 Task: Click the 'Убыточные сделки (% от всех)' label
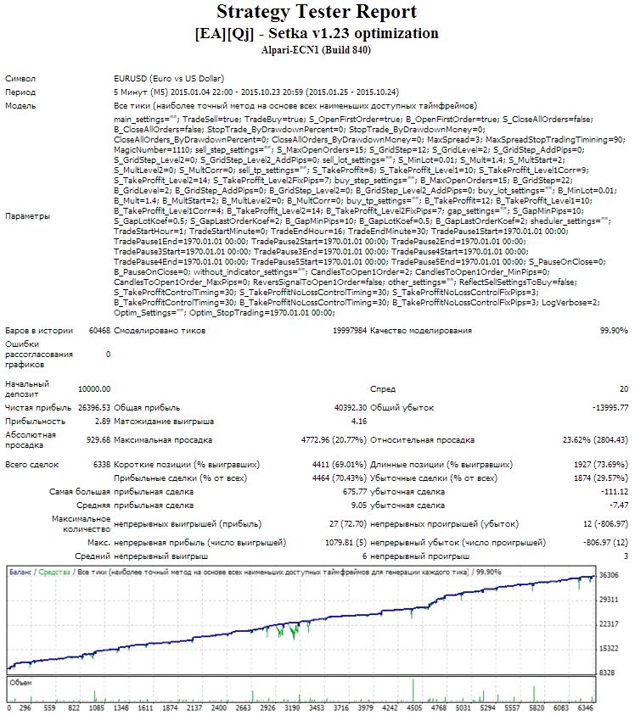(434, 478)
